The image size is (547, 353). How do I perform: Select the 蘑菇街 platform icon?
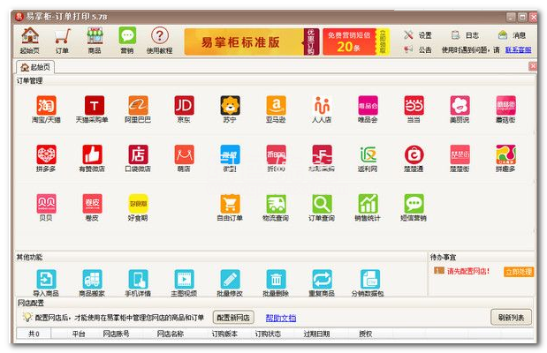[505, 106]
